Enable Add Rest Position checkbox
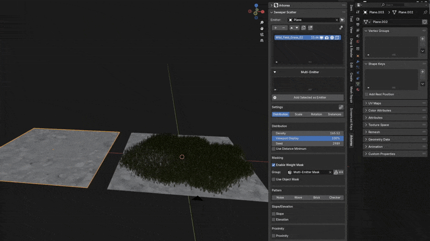 pyautogui.click(x=367, y=94)
